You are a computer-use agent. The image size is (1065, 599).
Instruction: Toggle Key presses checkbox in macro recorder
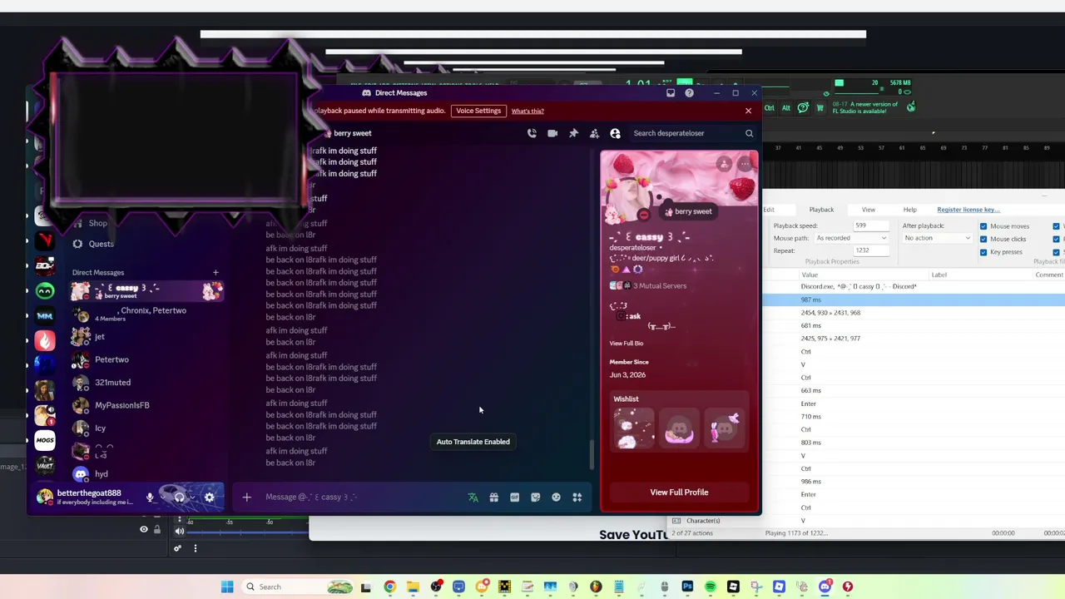coord(983,251)
